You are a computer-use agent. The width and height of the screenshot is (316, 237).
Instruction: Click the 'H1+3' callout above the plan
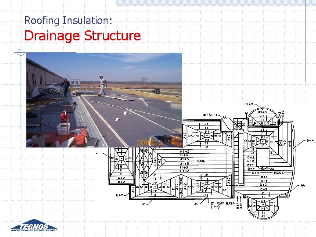pos(249,104)
